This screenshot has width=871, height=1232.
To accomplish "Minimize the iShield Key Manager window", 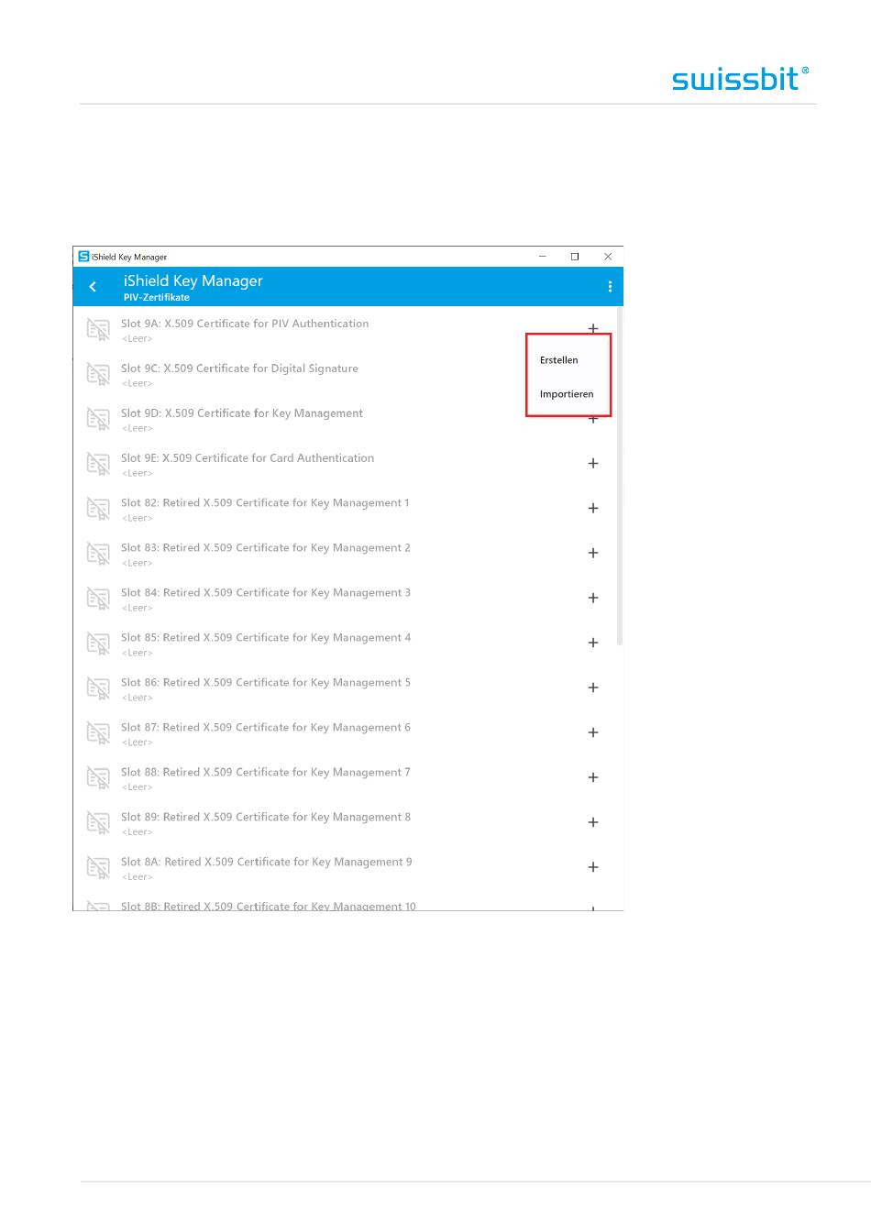I will 543,257.
